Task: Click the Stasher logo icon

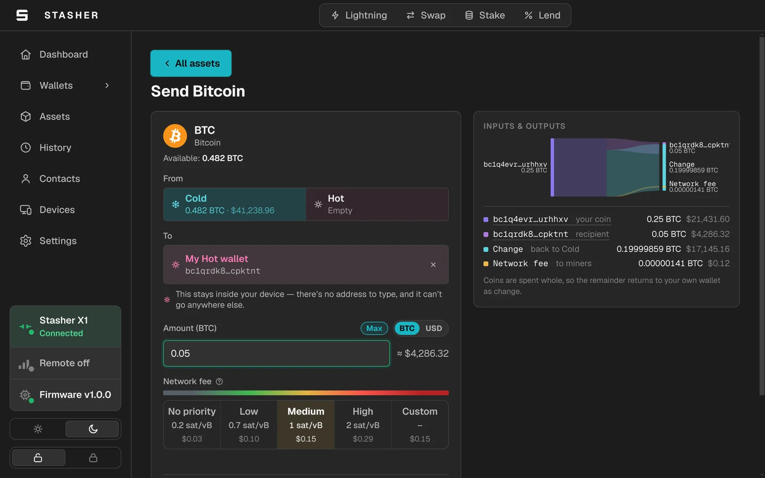Action: pos(22,15)
